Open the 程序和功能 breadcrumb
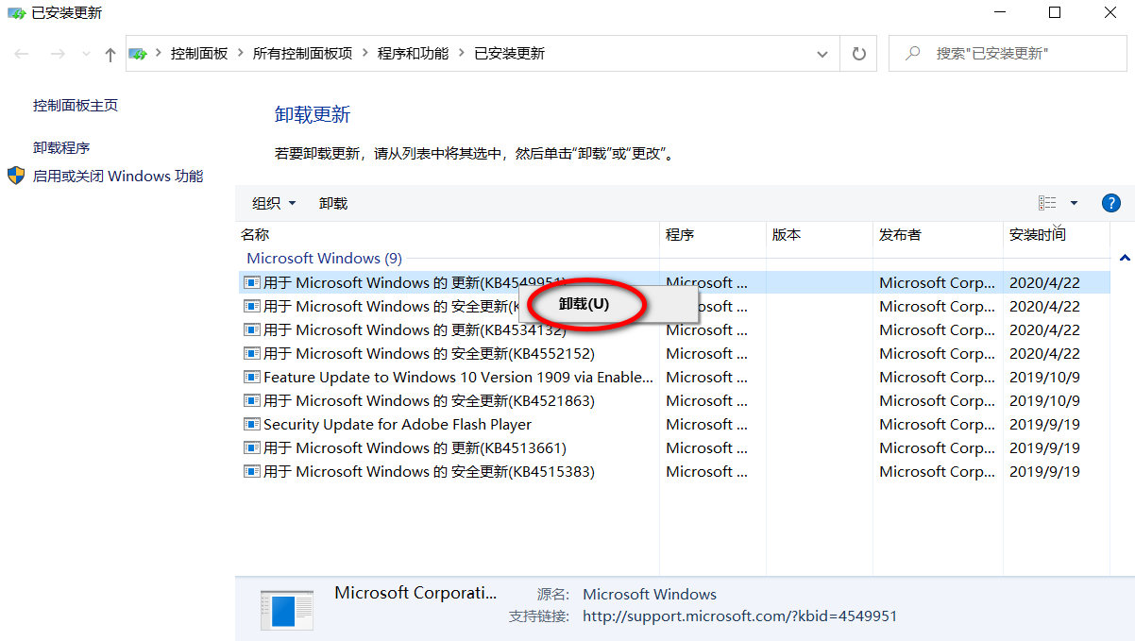The width and height of the screenshot is (1135, 641). 413,54
